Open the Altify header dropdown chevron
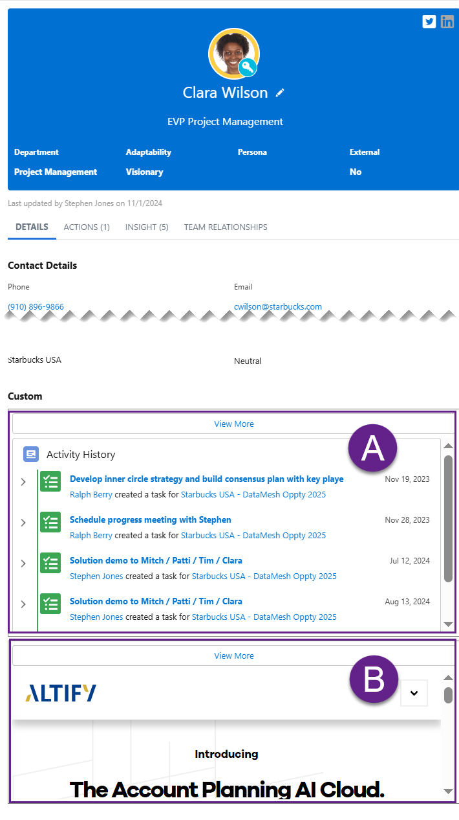 414,693
